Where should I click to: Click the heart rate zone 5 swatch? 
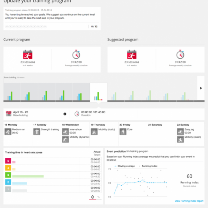tap(8, 161)
